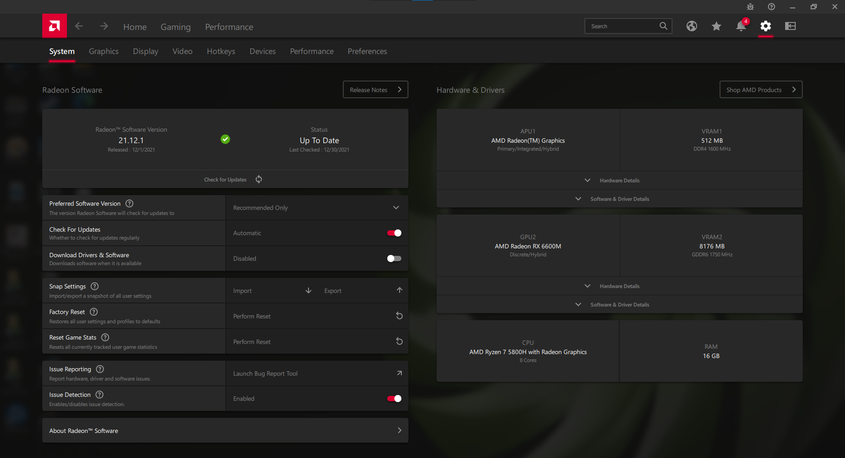Click Shop AMD Products button
This screenshot has height=458, width=845.
coord(761,89)
